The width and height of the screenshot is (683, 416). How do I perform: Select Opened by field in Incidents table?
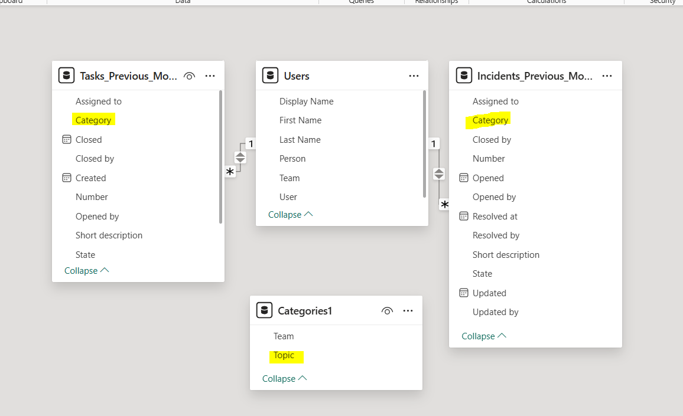tap(495, 197)
